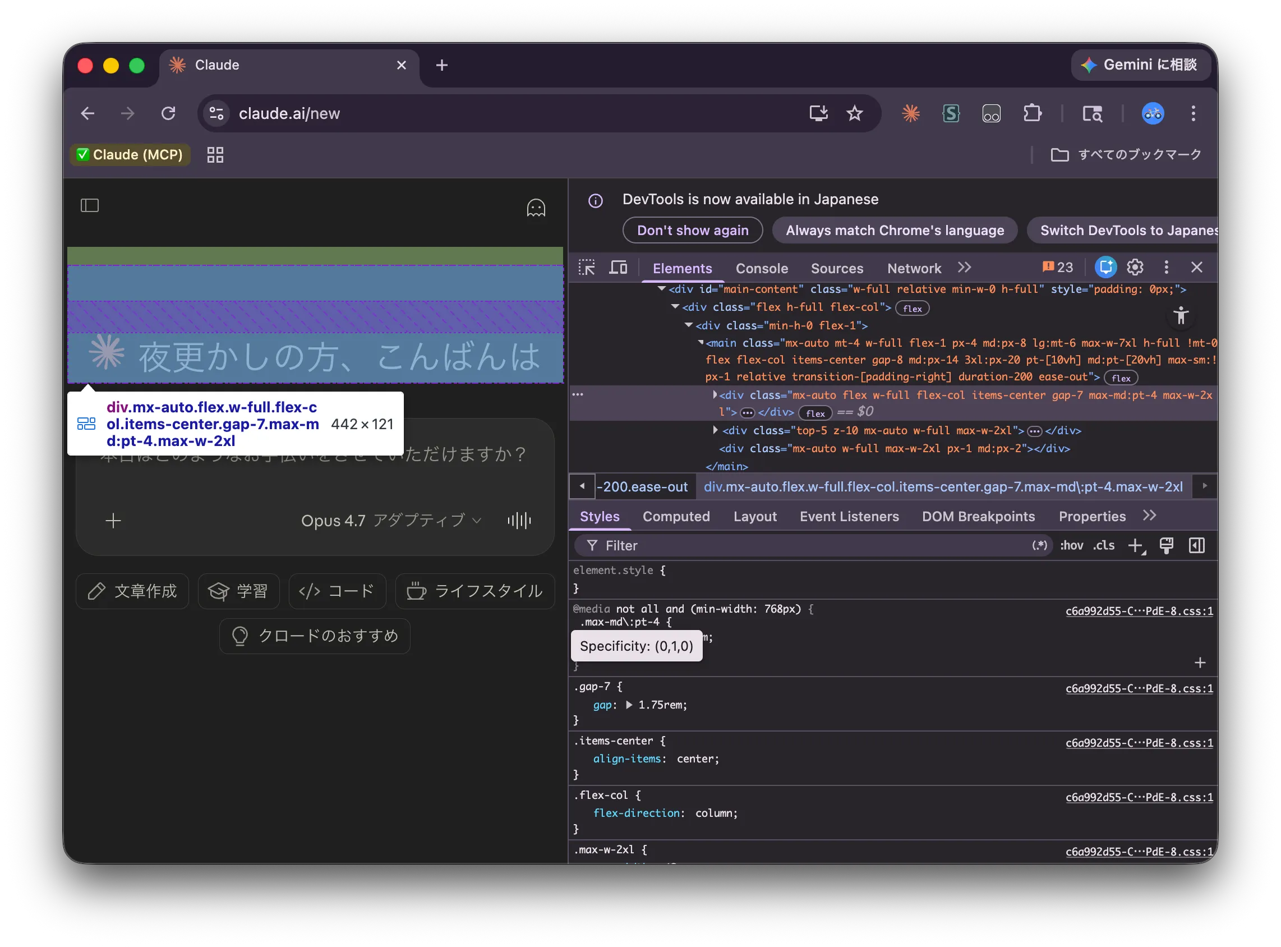1281x947 pixels.
Task: Switch to the Network tab
Action: 914,268
